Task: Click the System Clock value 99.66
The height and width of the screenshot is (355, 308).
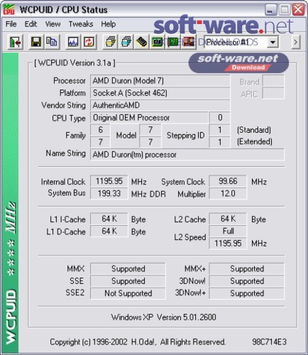Action: pyautogui.click(x=228, y=181)
